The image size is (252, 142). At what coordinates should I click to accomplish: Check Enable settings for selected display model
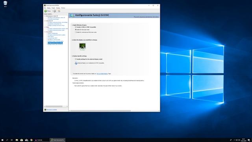[76, 59]
